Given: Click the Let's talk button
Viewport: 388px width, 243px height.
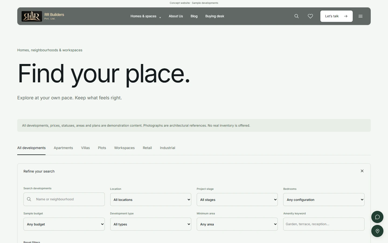Looking at the screenshot, I should [x=337, y=16].
